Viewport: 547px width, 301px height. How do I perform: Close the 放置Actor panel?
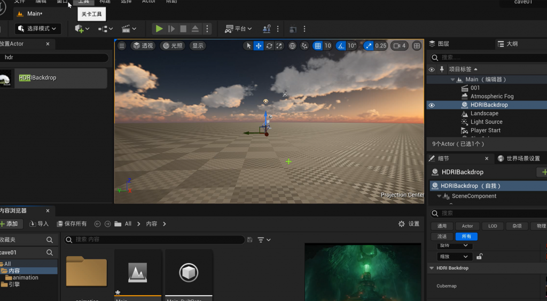pos(48,44)
